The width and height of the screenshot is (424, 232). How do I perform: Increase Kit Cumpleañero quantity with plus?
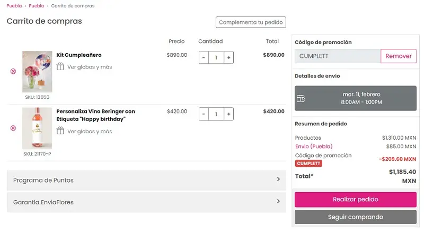click(228, 57)
